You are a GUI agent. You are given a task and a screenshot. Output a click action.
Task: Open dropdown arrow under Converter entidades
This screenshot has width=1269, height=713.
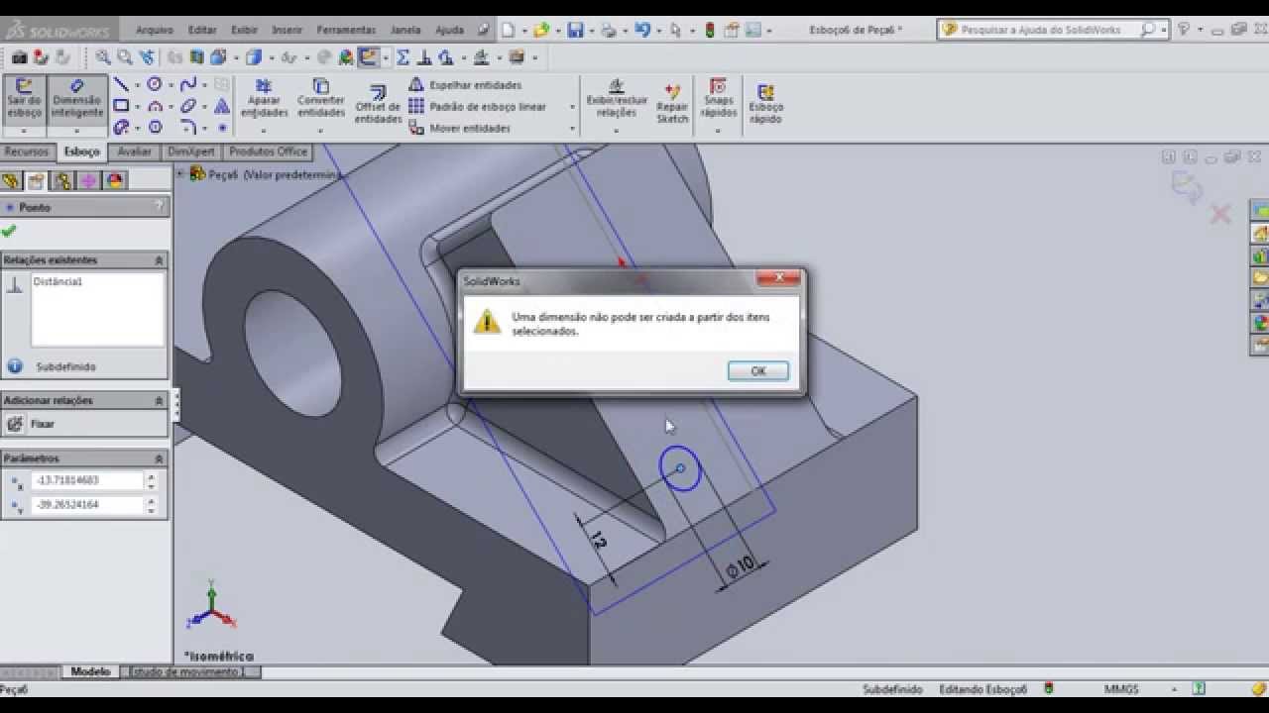(320, 131)
